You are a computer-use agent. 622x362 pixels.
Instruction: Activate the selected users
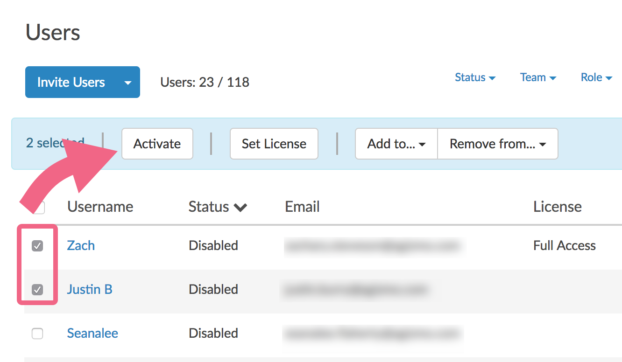pos(157,144)
